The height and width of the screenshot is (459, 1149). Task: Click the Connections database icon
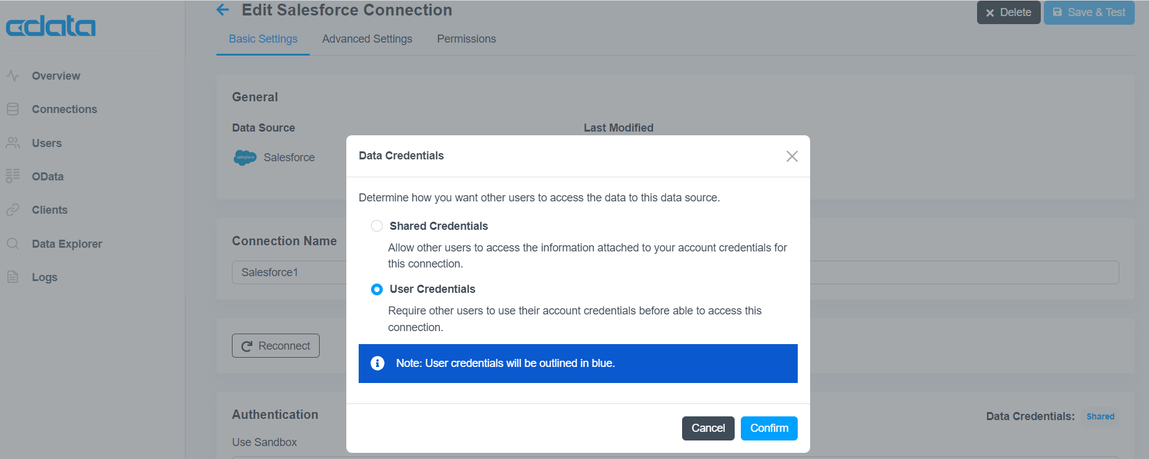pyautogui.click(x=13, y=109)
